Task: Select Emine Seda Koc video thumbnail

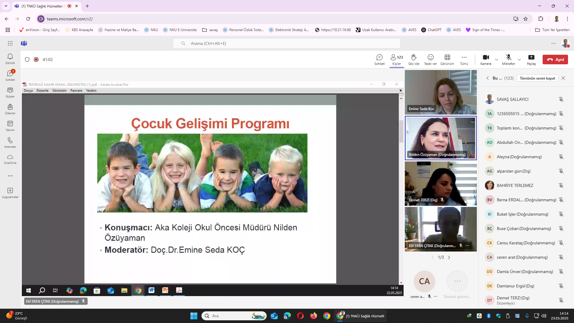Action: pos(441,92)
